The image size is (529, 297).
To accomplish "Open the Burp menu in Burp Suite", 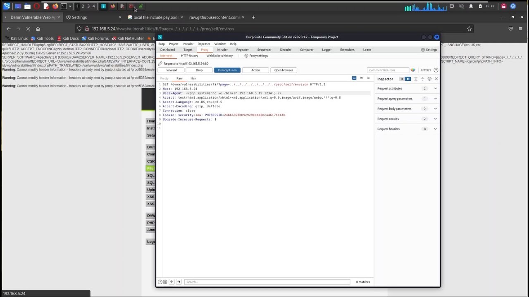I will coord(162,44).
